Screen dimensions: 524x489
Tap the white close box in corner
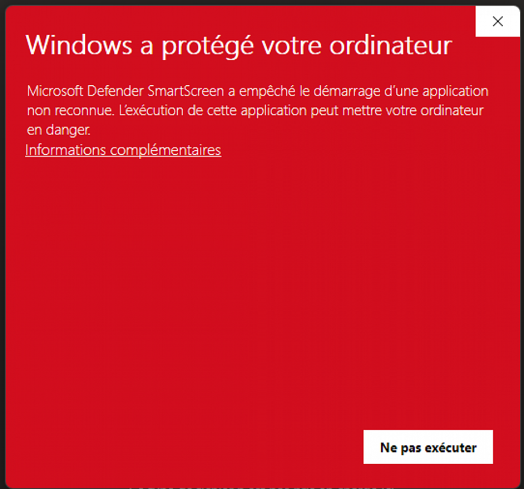click(498, 21)
